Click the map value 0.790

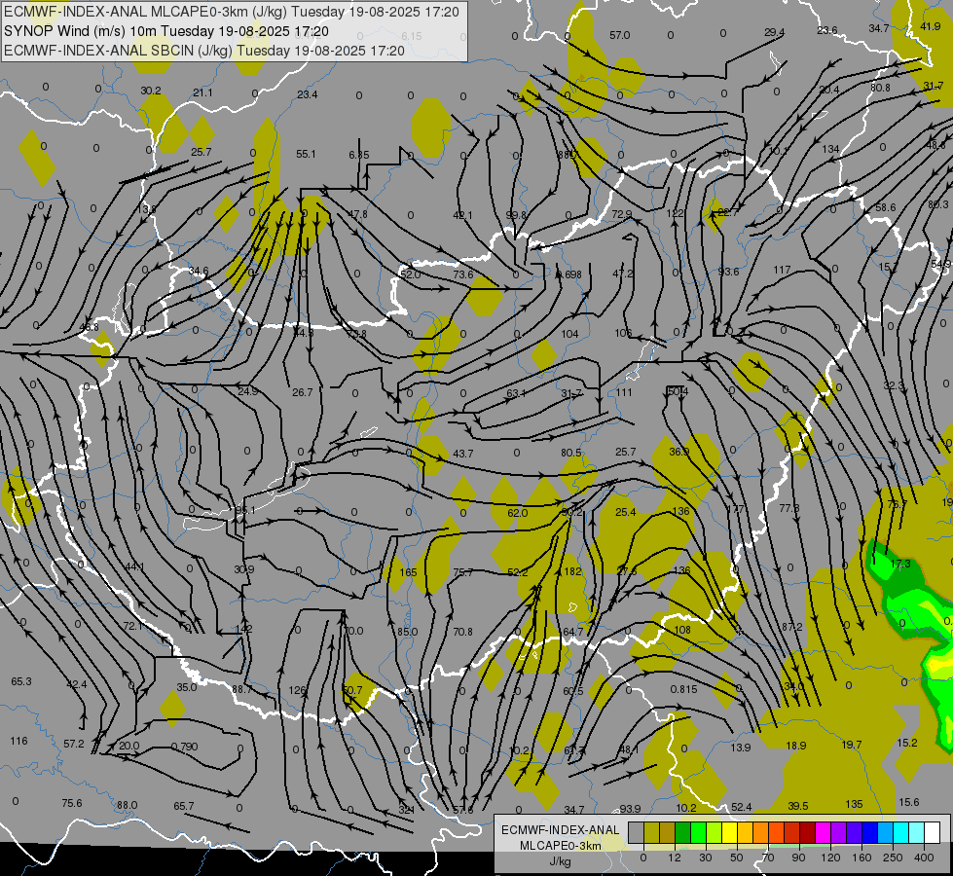pyautogui.click(x=184, y=746)
